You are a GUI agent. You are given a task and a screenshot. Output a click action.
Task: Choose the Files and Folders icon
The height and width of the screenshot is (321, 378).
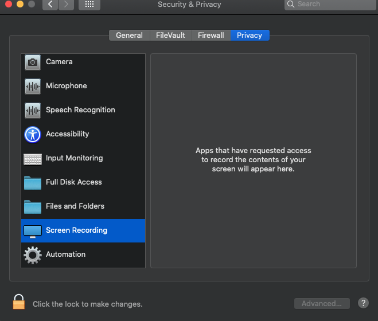tap(33, 207)
